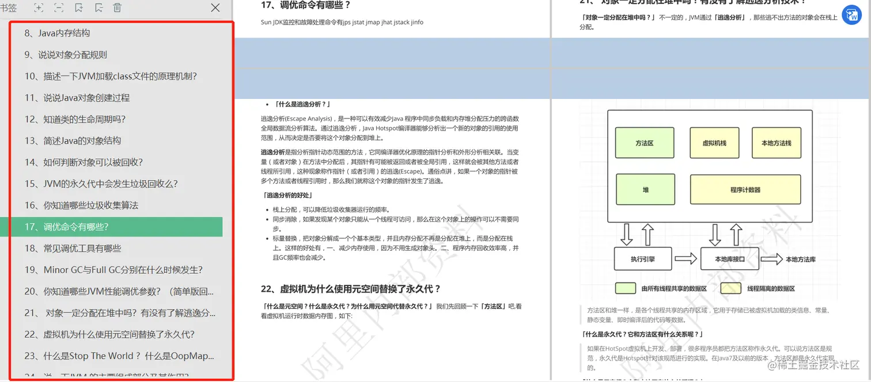The height and width of the screenshot is (382, 871).
Task: Click the paragraph starting 如果在HotSpot虚拟机上开发
Action: [711, 358]
